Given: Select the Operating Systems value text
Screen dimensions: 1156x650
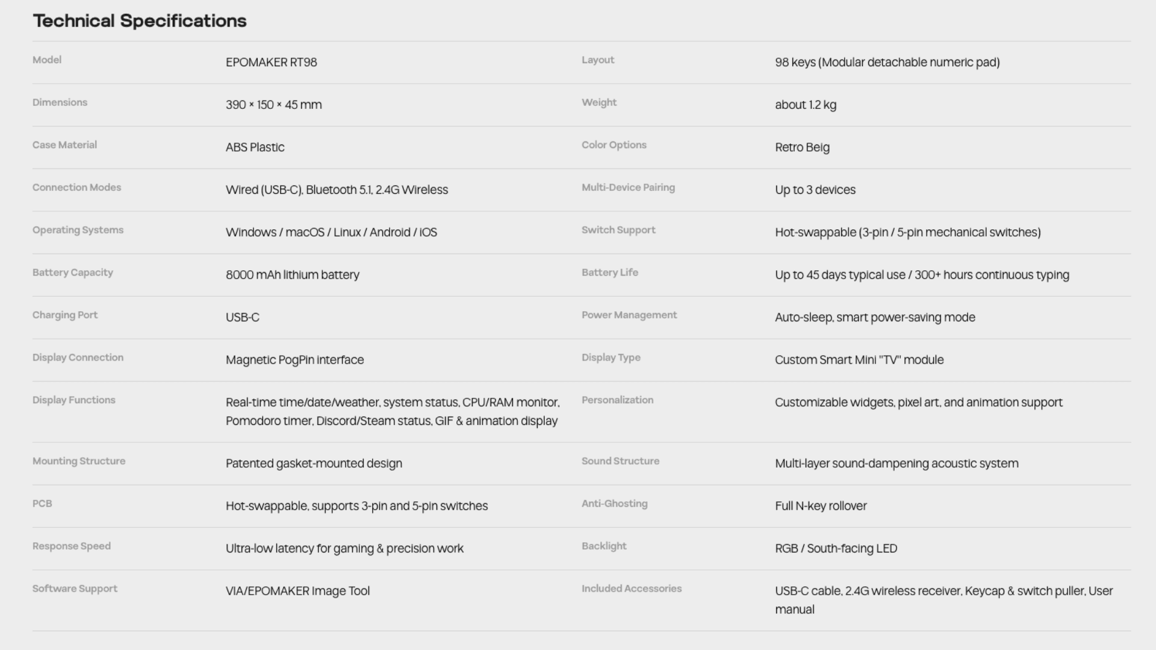Looking at the screenshot, I should coord(331,232).
